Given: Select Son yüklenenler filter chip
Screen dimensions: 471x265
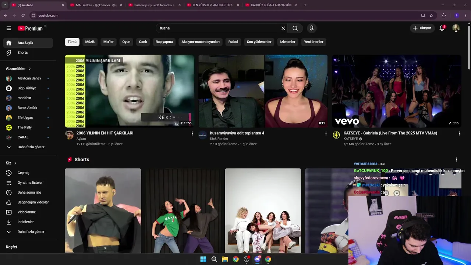Looking at the screenshot, I should tap(259, 42).
